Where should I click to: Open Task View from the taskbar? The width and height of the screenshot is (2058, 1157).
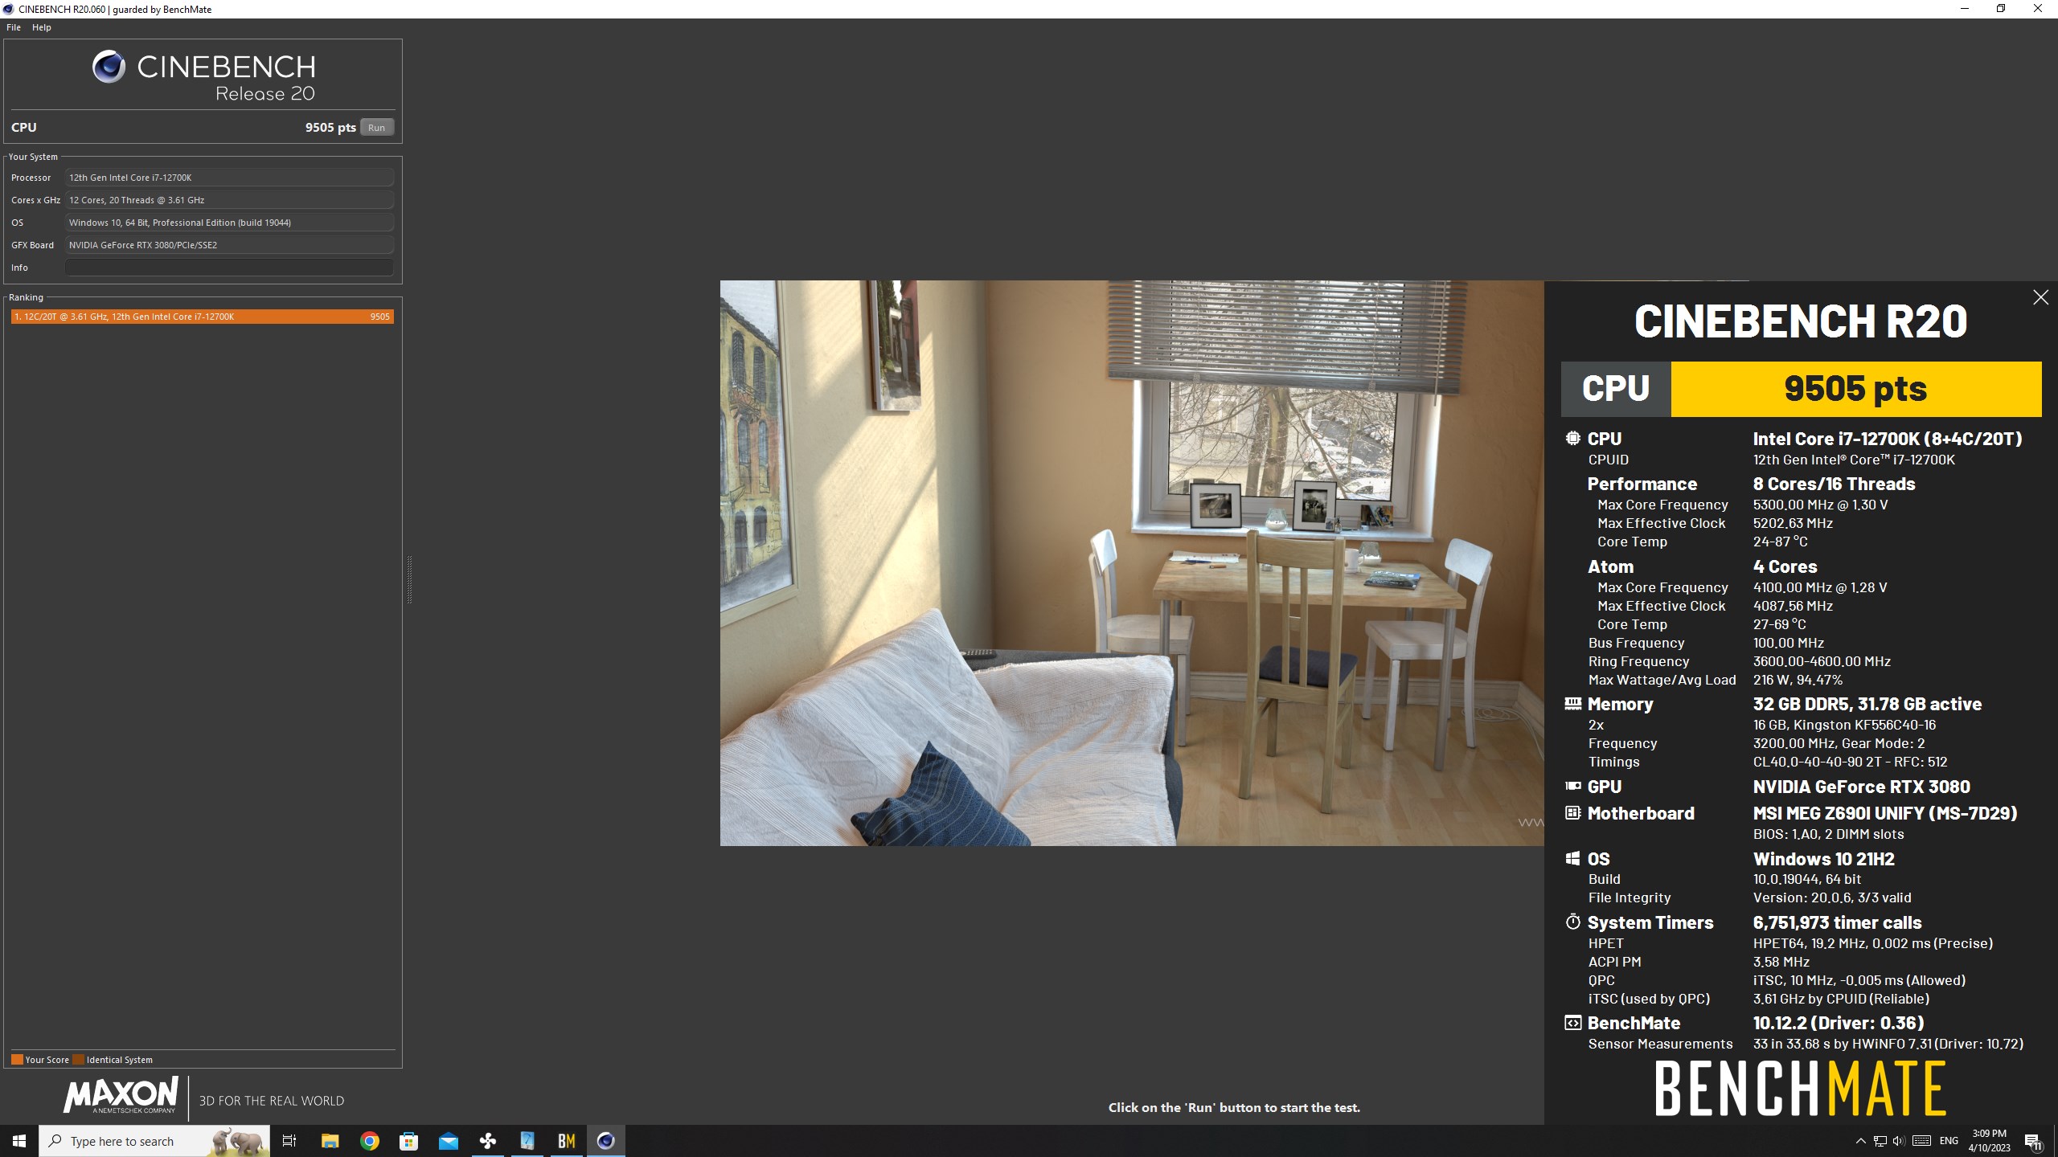coord(289,1141)
